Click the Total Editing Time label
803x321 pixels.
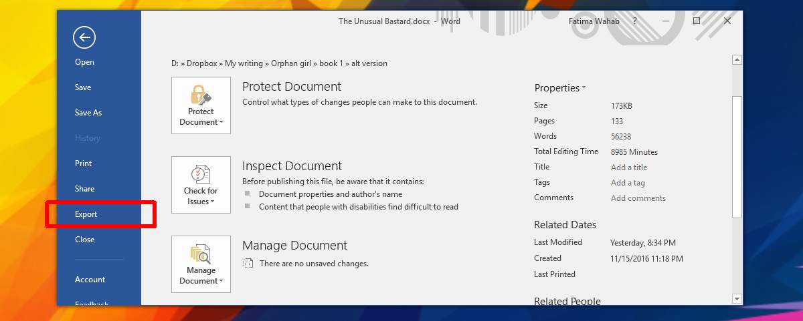coord(566,151)
